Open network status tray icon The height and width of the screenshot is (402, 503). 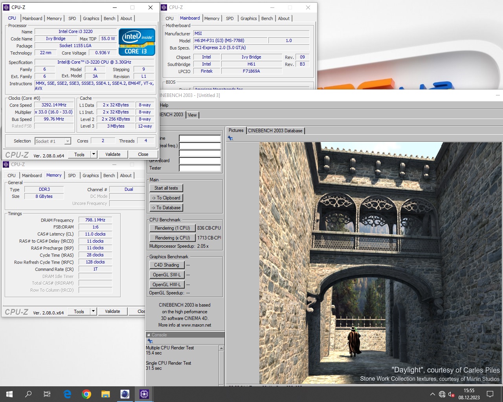[442, 394]
